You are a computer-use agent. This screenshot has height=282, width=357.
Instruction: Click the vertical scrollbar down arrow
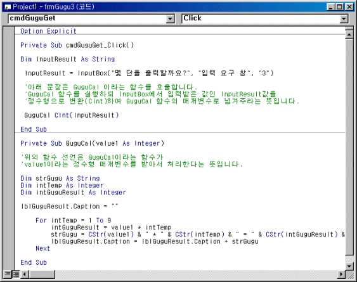349,266
